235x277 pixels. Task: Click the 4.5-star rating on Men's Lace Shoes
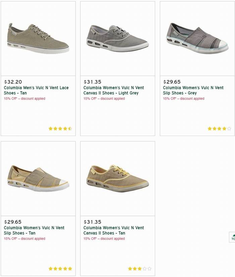pyautogui.click(x=60, y=129)
